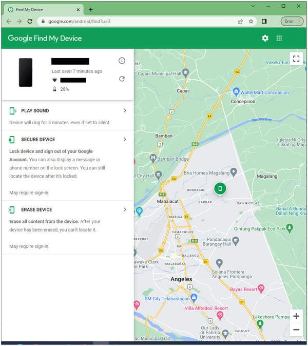Click the Mabalacat label on map
This screenshot has width=308, height=346.
coord(168,201)
